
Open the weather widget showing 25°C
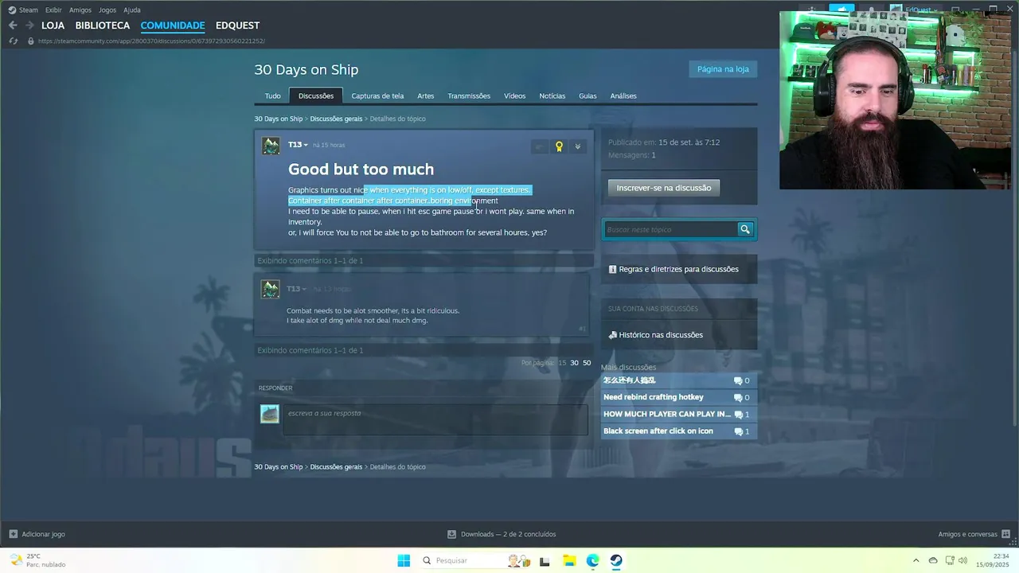tap(37, 560)
